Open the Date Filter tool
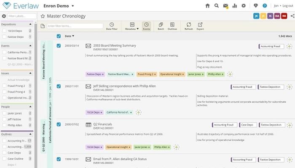Viewport: 295px width, 168px height. tap(112, 26)
